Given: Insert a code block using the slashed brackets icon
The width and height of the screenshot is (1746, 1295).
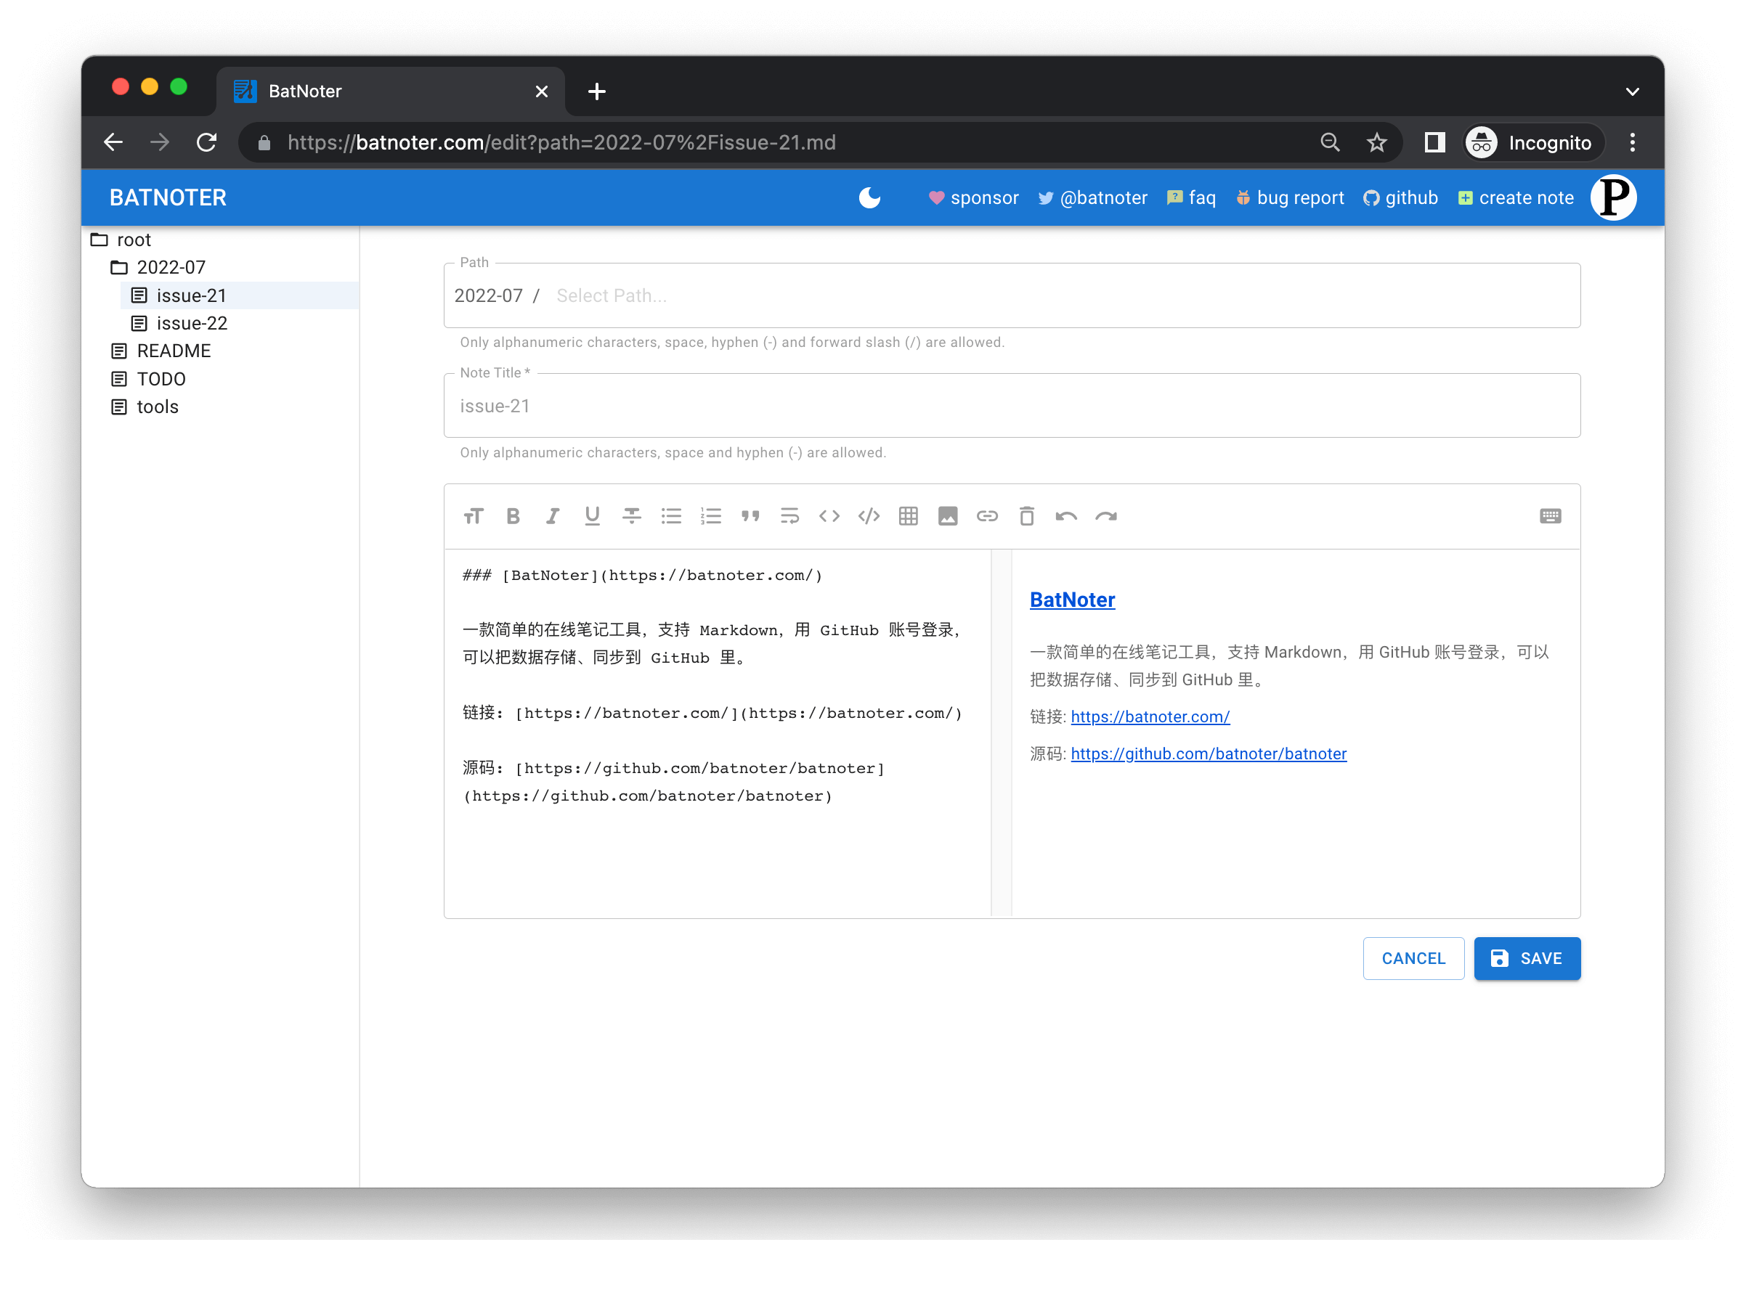Looking at the screenshot, I should pos(869,516).
